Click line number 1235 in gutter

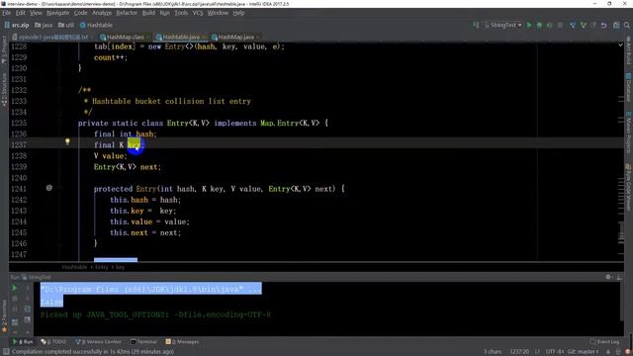19,123
